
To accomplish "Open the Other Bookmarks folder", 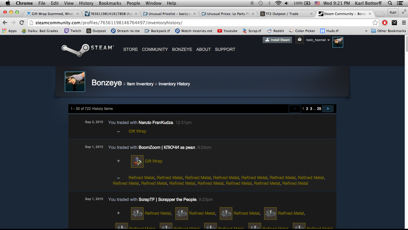I will 388,31.
